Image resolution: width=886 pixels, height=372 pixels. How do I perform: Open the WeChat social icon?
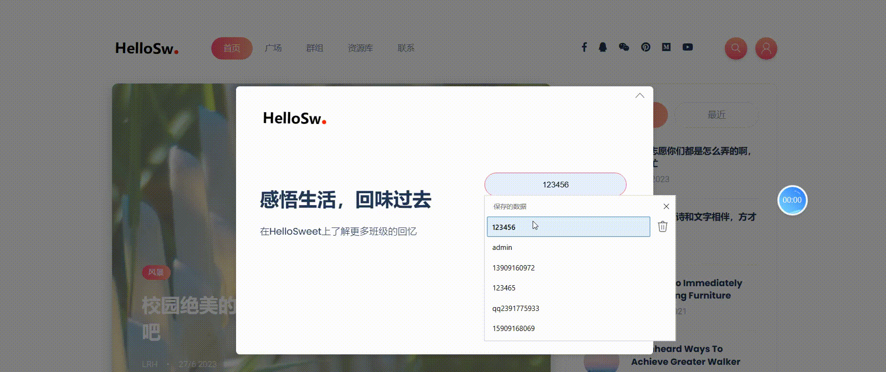624,47
